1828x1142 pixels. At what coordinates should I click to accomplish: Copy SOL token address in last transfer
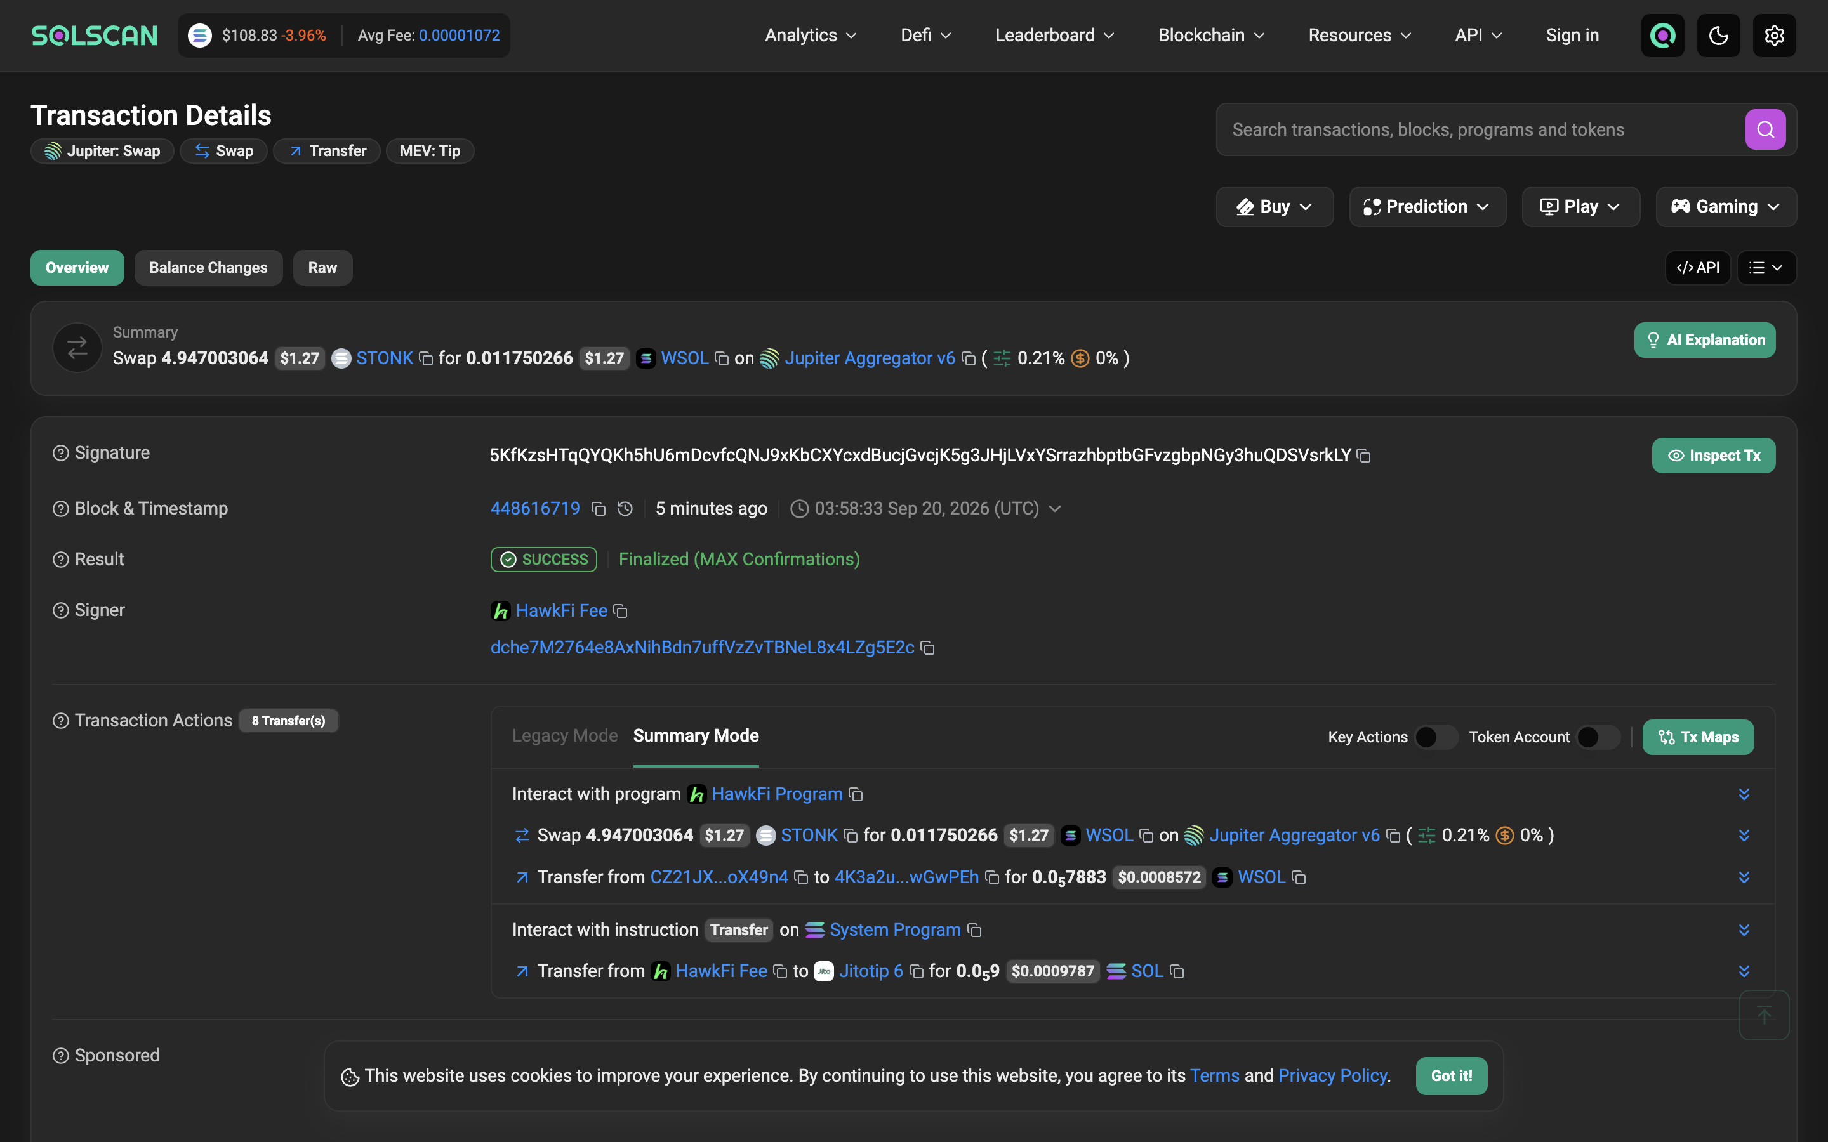coord(1177,971)
